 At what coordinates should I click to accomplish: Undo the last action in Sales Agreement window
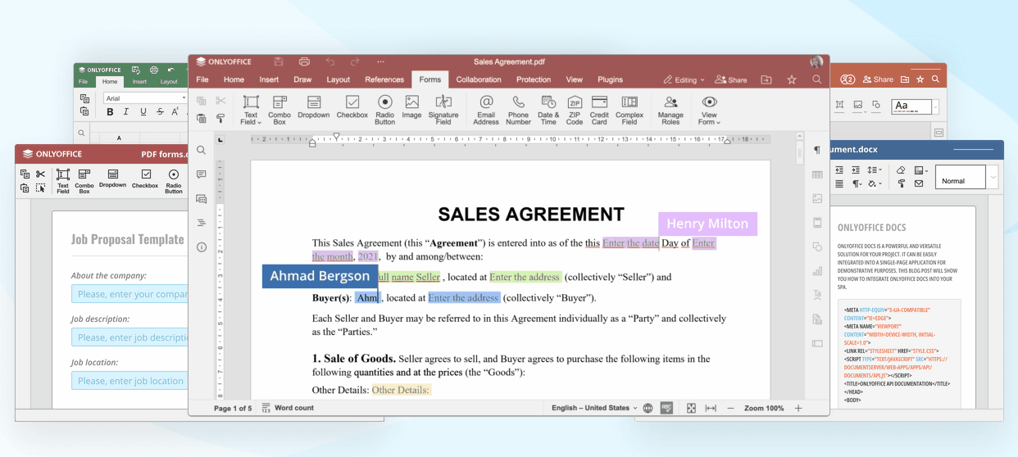[x=330, y=61]
